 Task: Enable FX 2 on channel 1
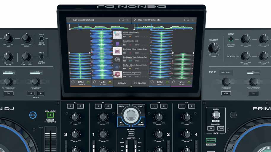click(108, 106)
